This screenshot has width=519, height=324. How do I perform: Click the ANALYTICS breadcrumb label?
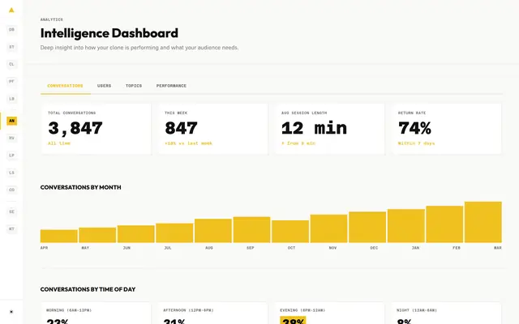click(52, 19)
